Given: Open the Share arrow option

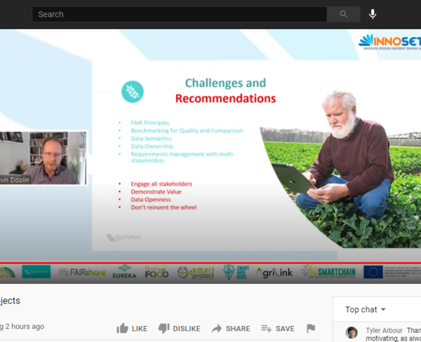Looking at the screenshot, I should (231, 329).
